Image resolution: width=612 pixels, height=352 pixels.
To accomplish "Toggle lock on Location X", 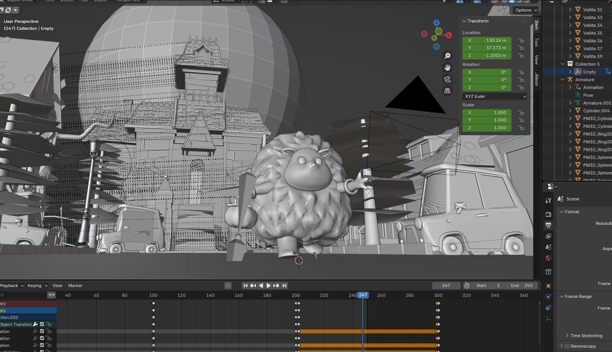I will click(521, 40).
